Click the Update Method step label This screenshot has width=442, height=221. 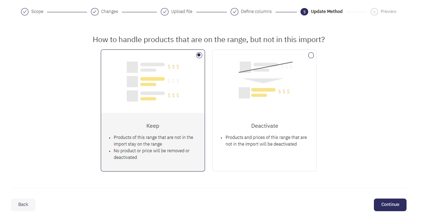[326, 12]
